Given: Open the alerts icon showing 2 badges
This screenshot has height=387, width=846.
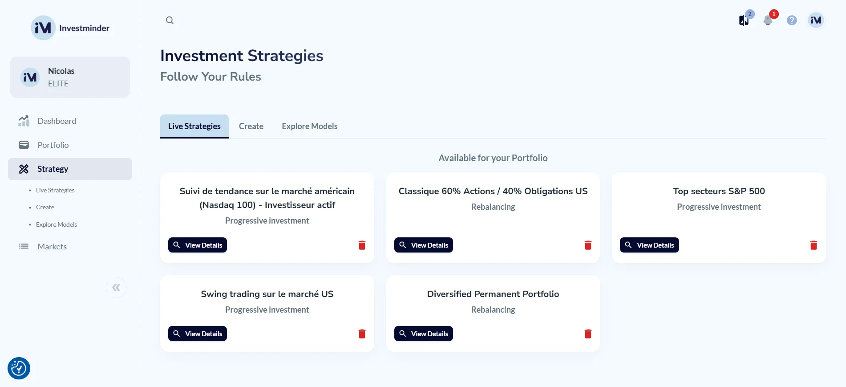Looking at the screenshot, I should 743,20.
